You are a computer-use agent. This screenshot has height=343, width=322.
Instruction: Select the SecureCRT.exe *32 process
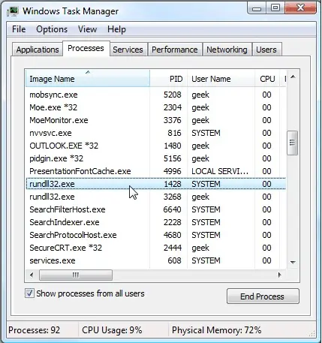[155, 248]
